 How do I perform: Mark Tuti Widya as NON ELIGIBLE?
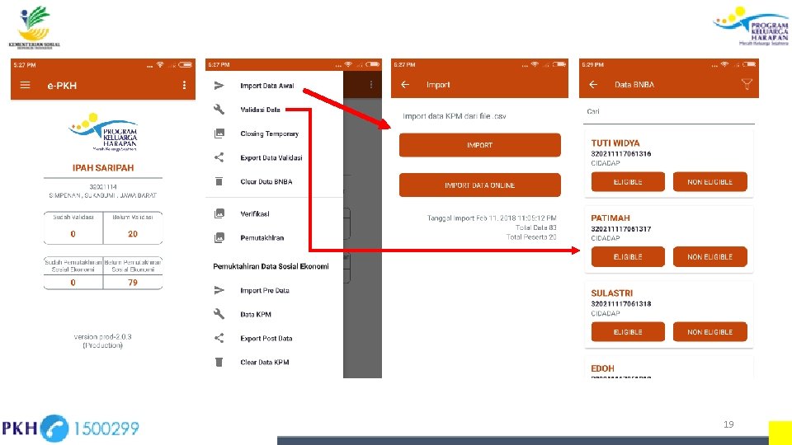(x=709, y=181)
